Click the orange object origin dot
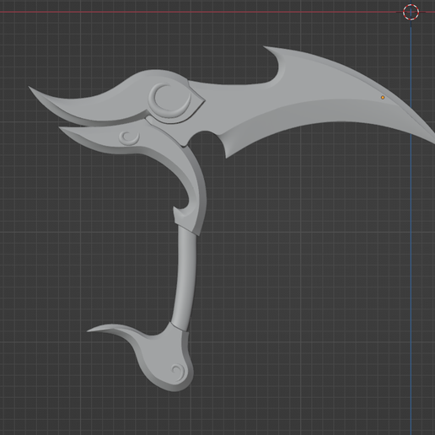The height and width of the screenshot is (435, 435). pos(383,98)
